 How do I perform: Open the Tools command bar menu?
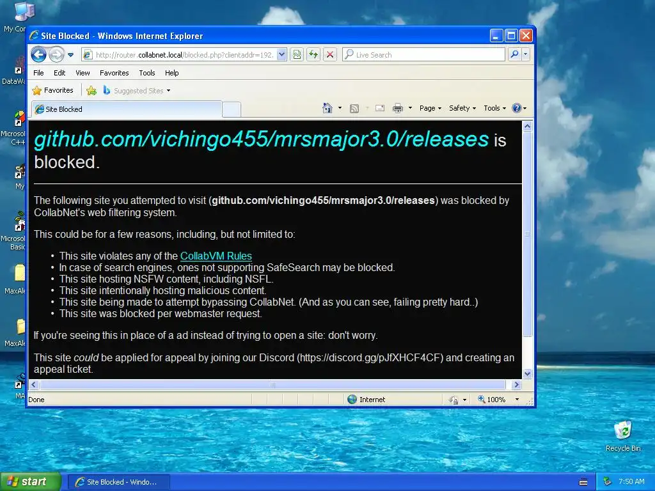click(494, 108)
